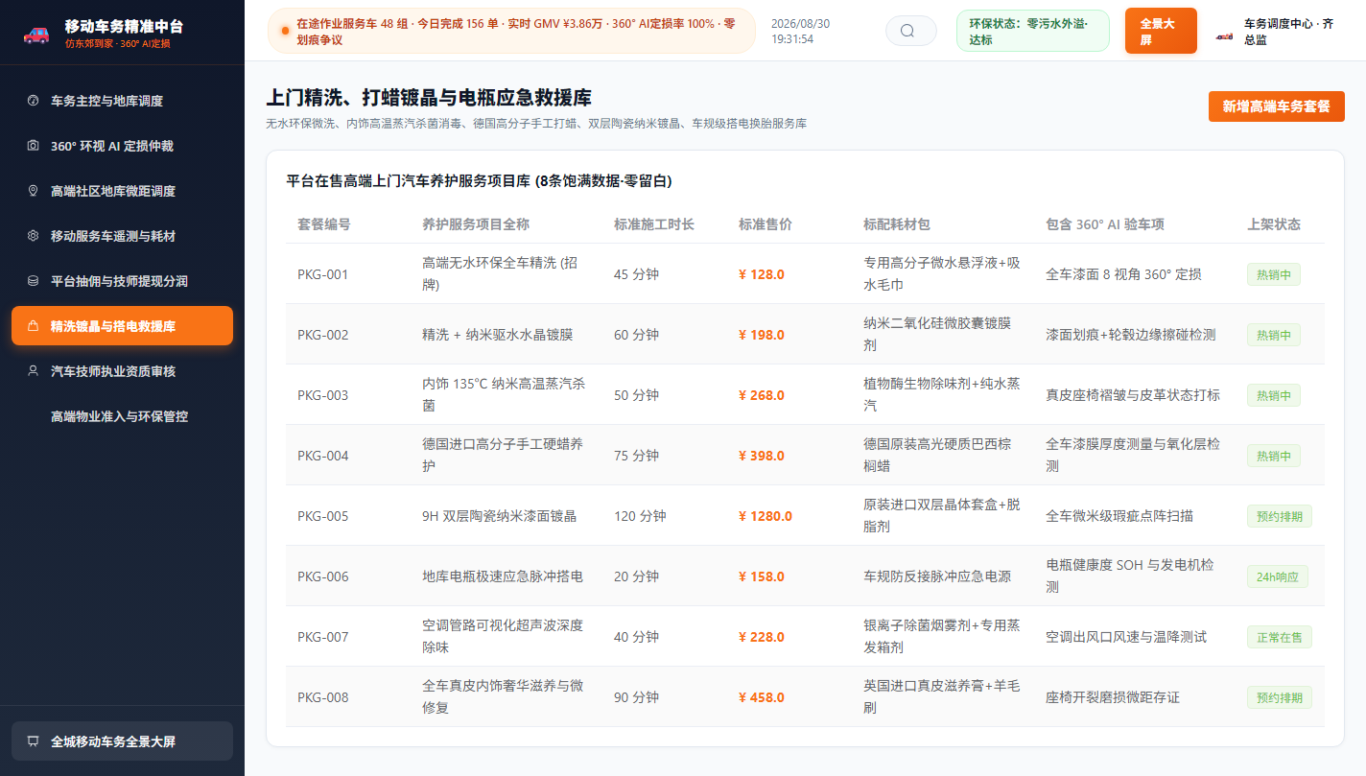Screen dimensions: 1366x776
Task: Click the 车务调度中心 · 齐总监 user name
Action: 1288,32
